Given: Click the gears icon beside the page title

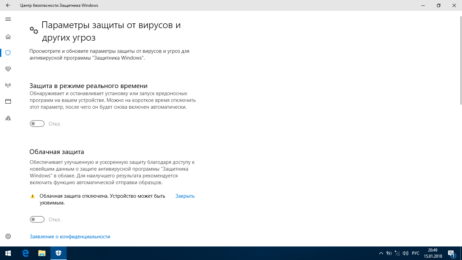Looking at the screenshot, I should [34, 30].
